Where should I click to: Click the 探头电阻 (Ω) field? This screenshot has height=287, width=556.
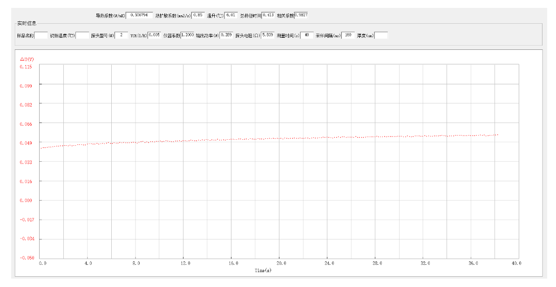point(267,35)
